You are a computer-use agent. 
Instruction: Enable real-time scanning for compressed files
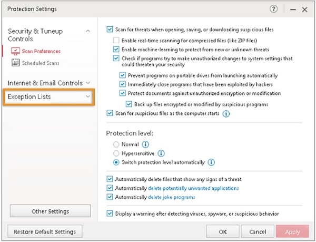(117, 40)
